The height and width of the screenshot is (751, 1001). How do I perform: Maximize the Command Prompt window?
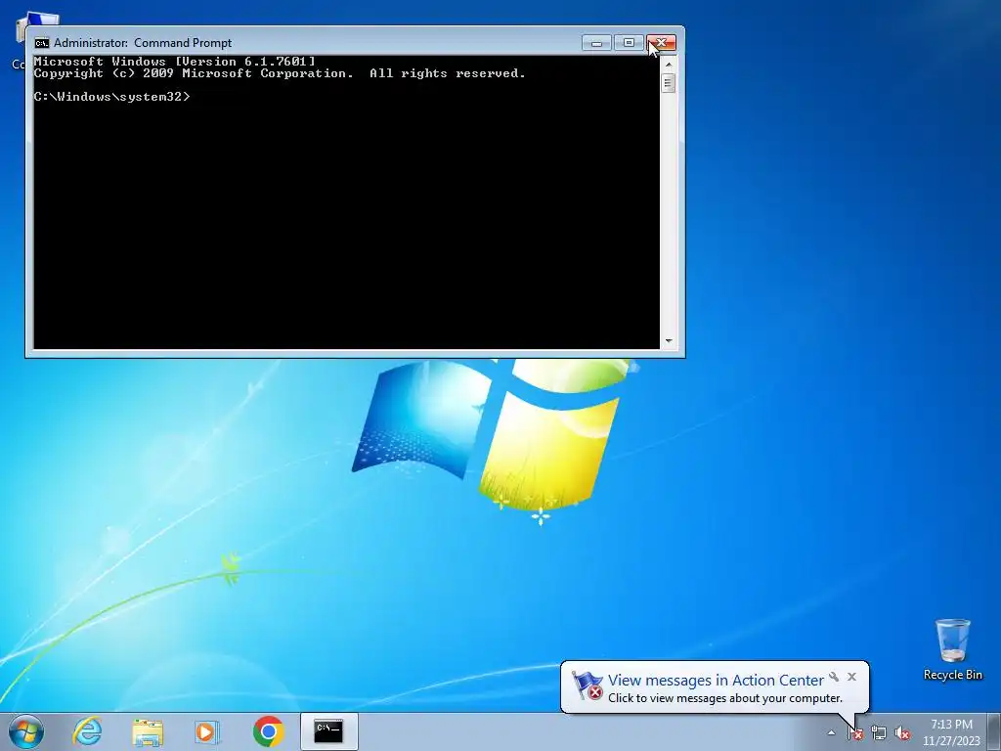[x=629, y=43]
